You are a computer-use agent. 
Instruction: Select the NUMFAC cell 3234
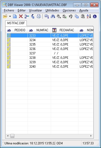click(x=39, y=40)
